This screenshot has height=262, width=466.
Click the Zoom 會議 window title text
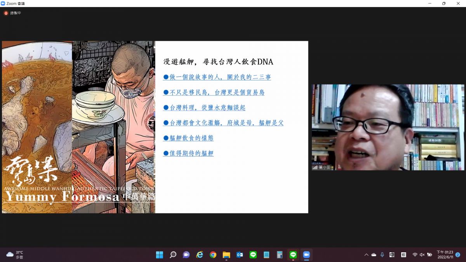pyautogui.click(x=16, y=3)
